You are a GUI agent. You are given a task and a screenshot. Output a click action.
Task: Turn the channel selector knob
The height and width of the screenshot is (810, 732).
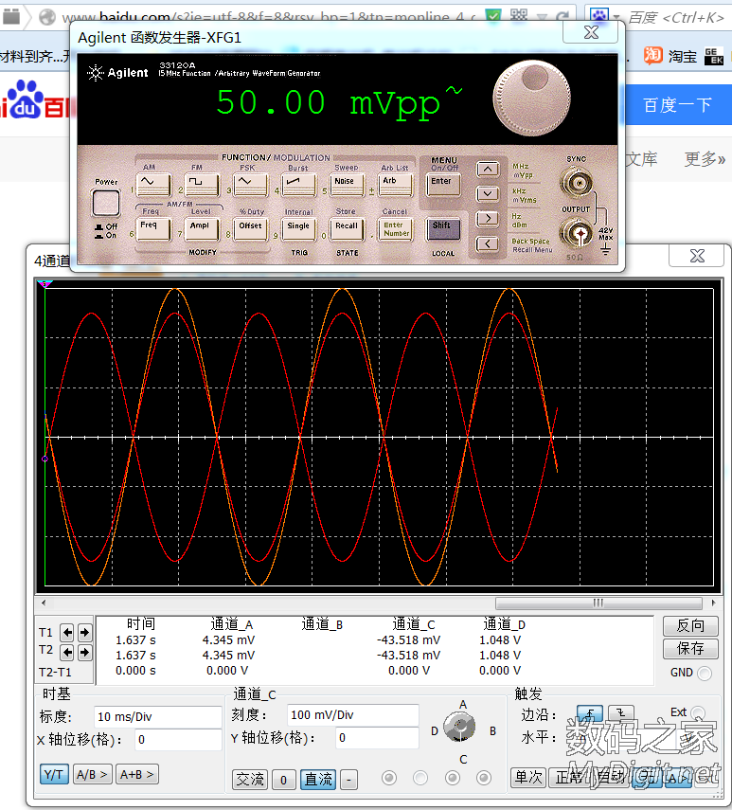[459, 726]
